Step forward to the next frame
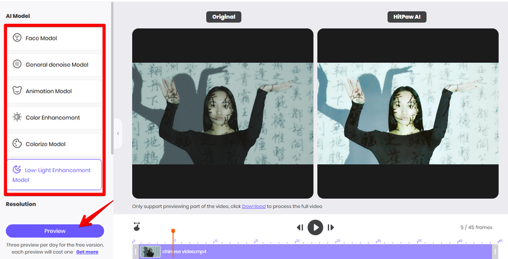The image size is (508, 259). click(x=331, y=228)
